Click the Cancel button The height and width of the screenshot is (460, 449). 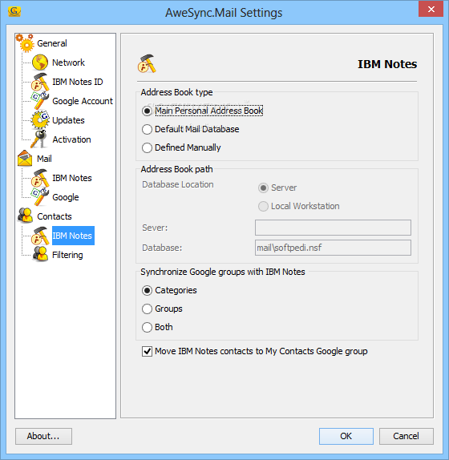click(407, 436)
